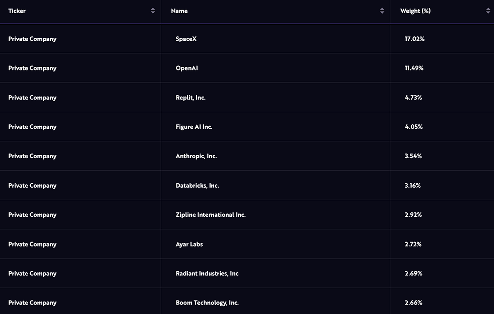Click the sort arrows in the Name column header
This screenshot has height=314, width=494.
pyautogui.click(x=382, y=11)
